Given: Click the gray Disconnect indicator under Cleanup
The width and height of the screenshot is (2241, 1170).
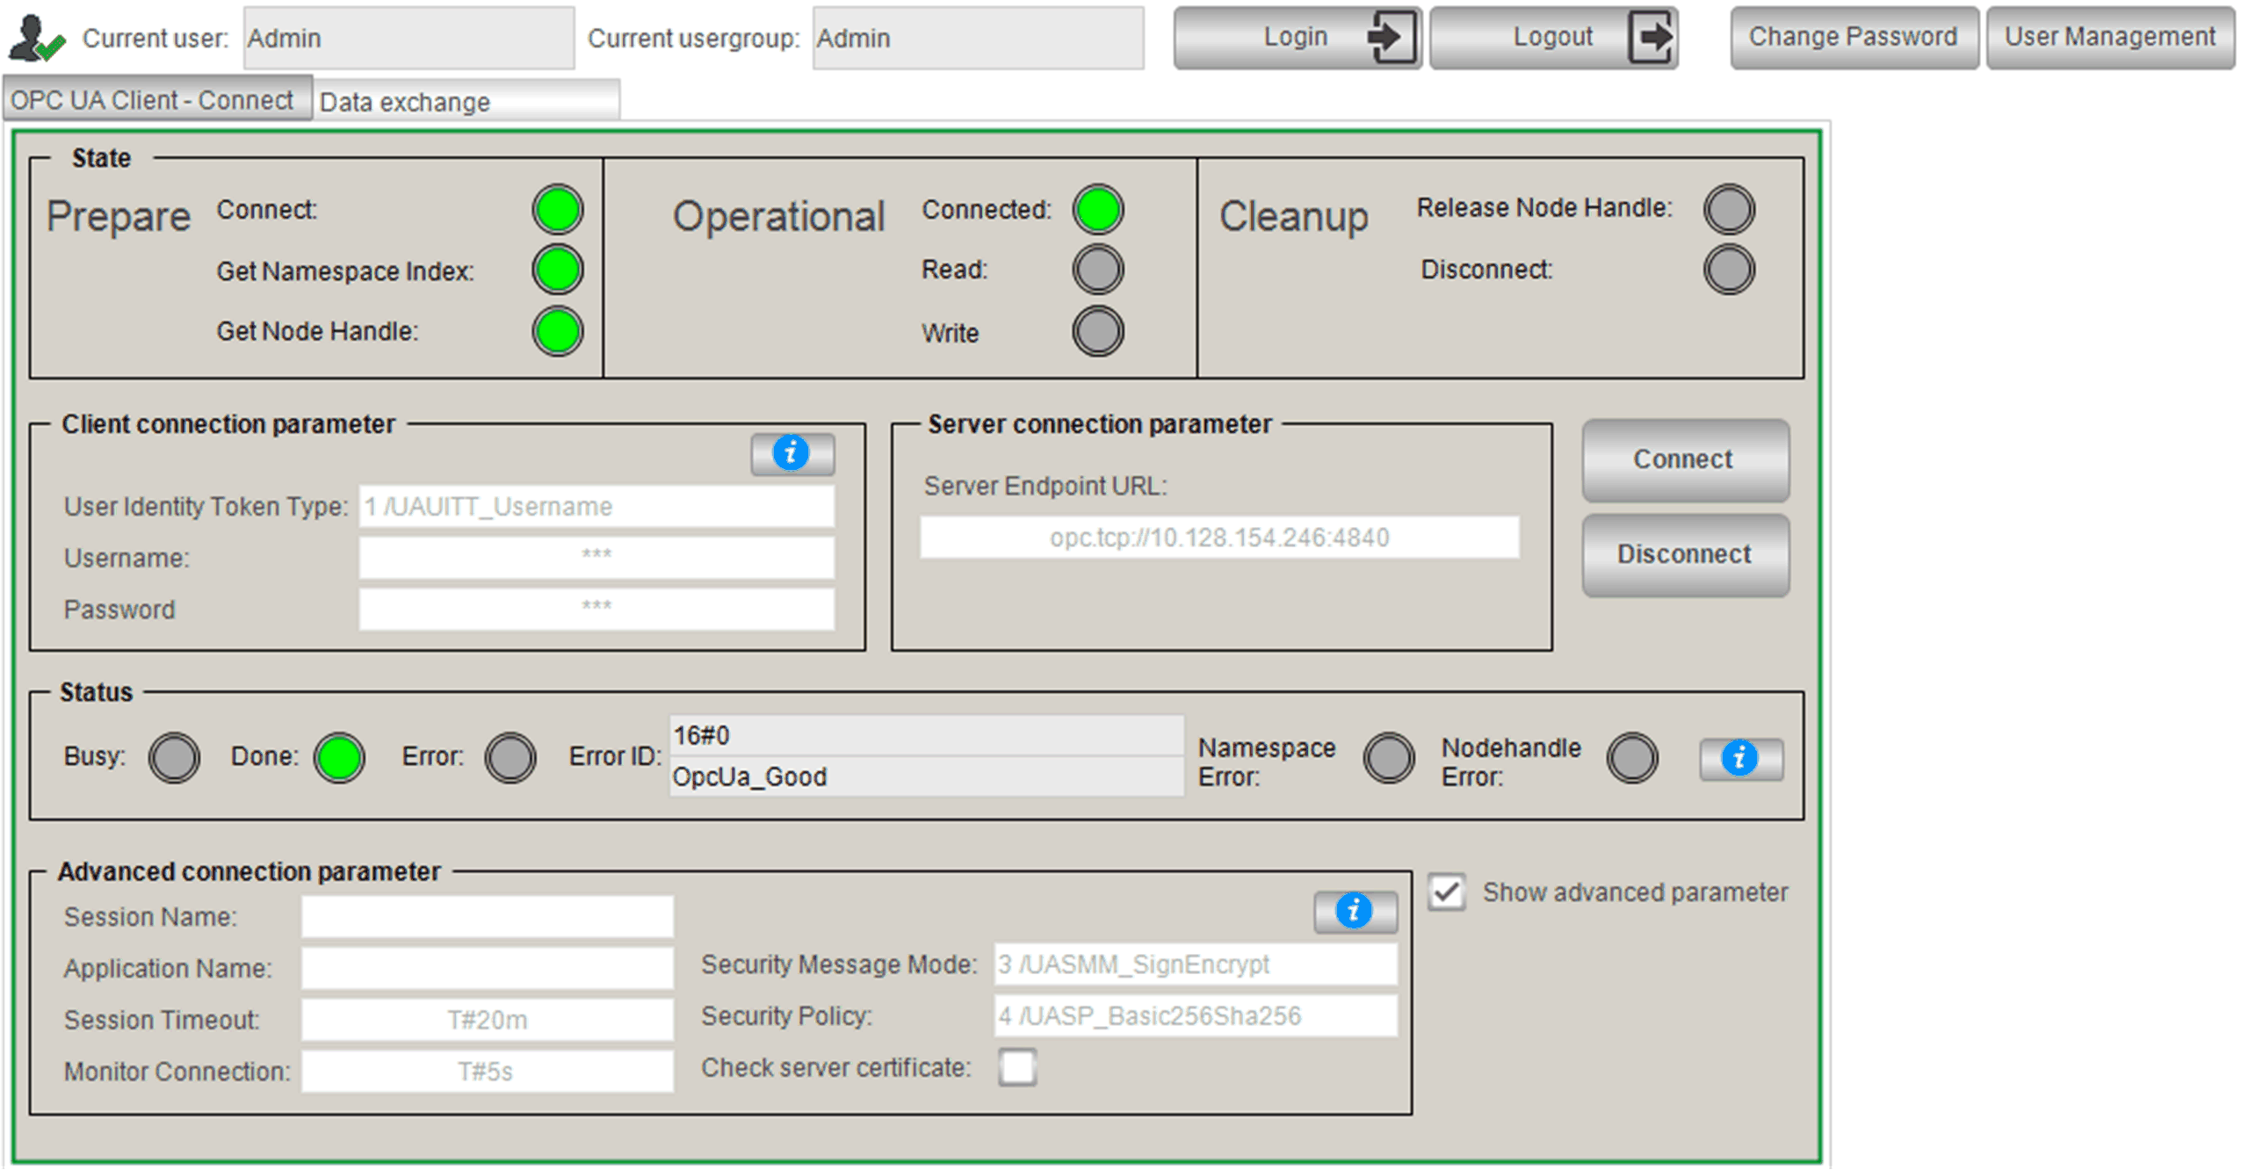Looking at the screenshot, I should 1728,270.
